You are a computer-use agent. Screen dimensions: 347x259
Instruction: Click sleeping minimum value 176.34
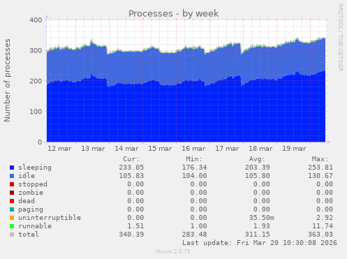click(194, 168)
